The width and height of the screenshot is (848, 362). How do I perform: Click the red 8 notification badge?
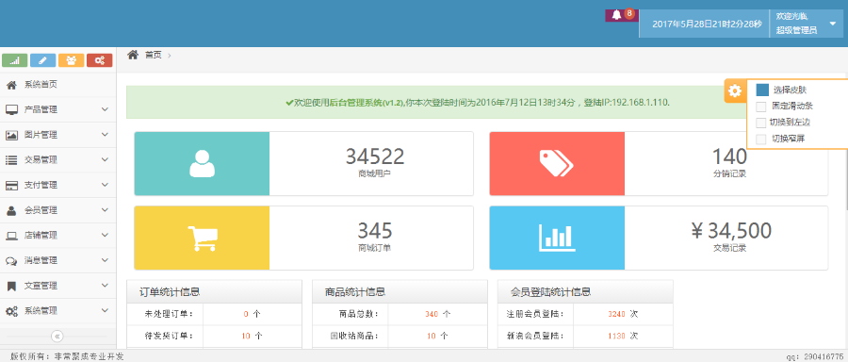(x=628, y=14)
